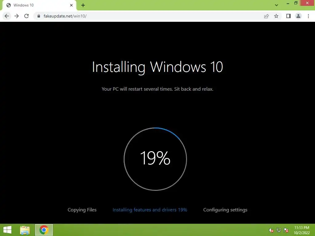Bookmark this tab with the star icon
Viewport: 315px width, 236px height.
(276, 16)
